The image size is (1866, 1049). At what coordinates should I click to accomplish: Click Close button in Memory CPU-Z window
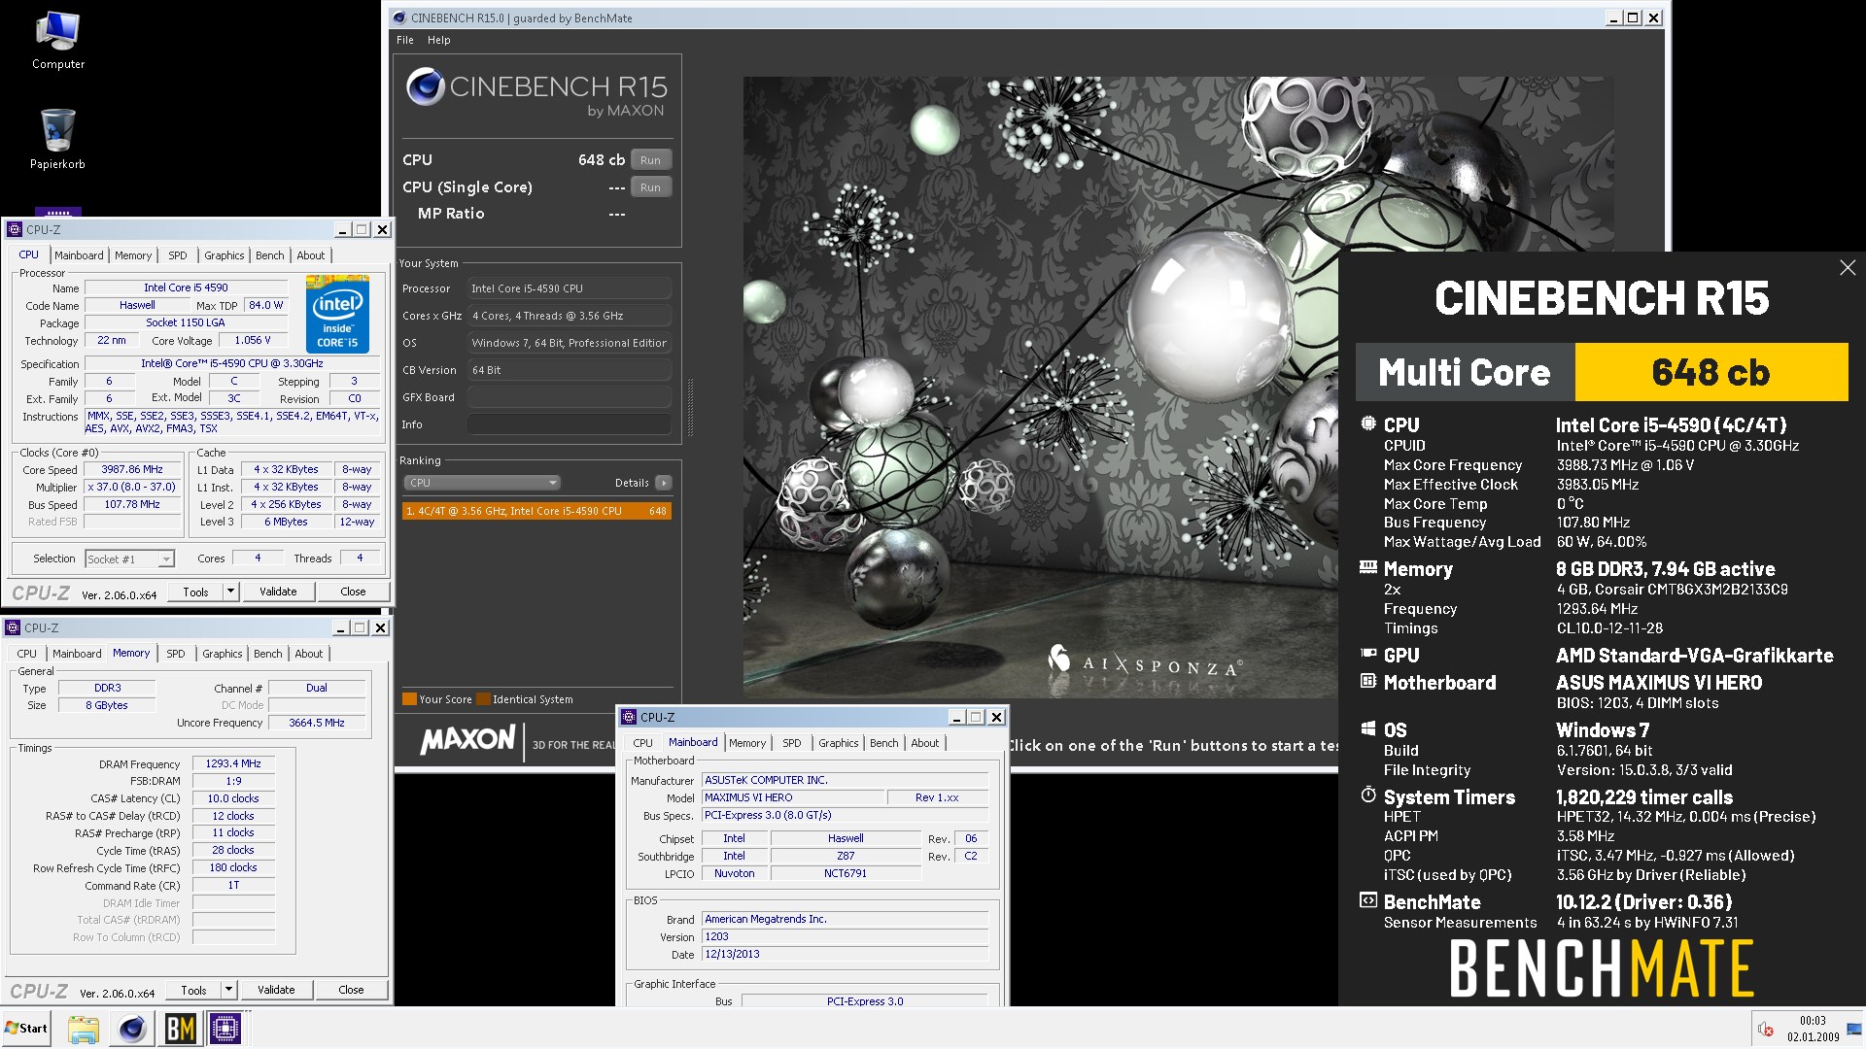click(x=351, y=989)
